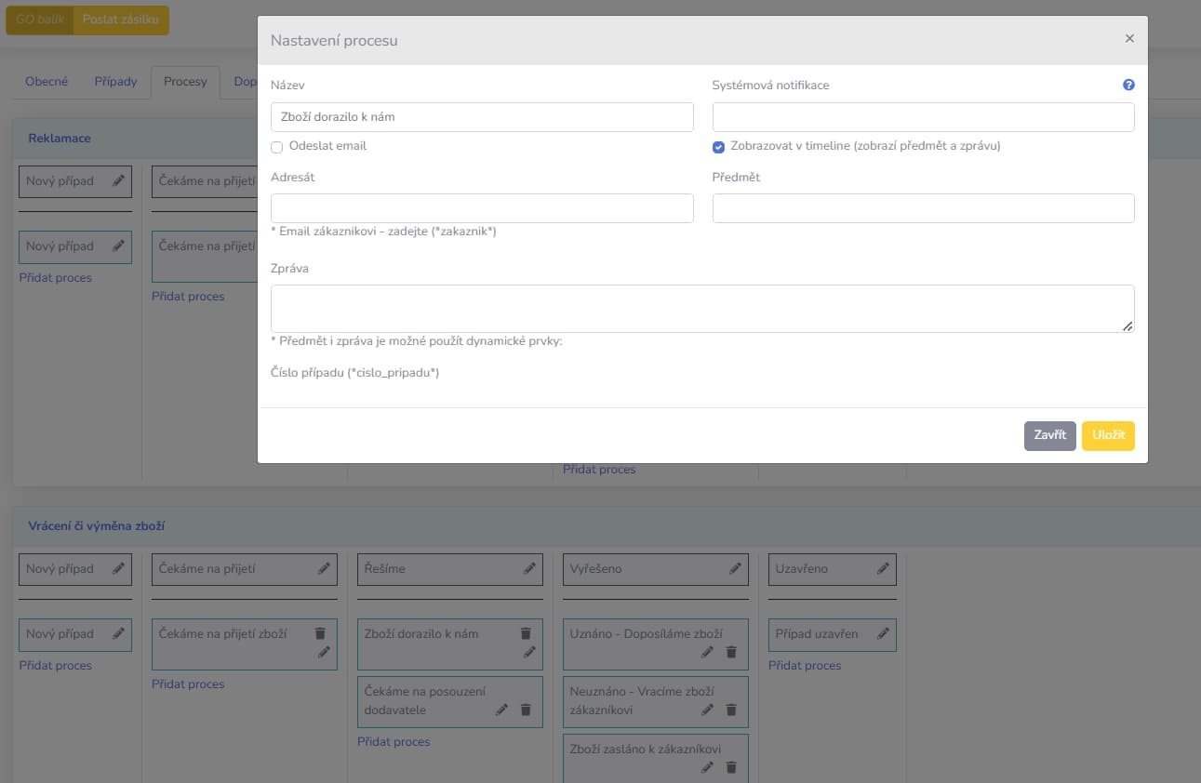Screen dimensions: 1201x783
Task: Uncheck Zobrazovat v timeline checkbox
Action: [x=718, y=147]
